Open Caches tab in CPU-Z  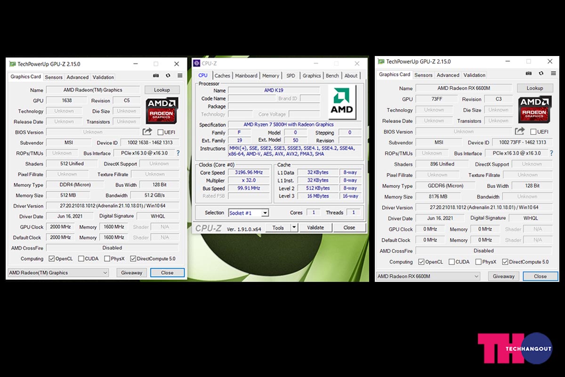pos(222,75)
